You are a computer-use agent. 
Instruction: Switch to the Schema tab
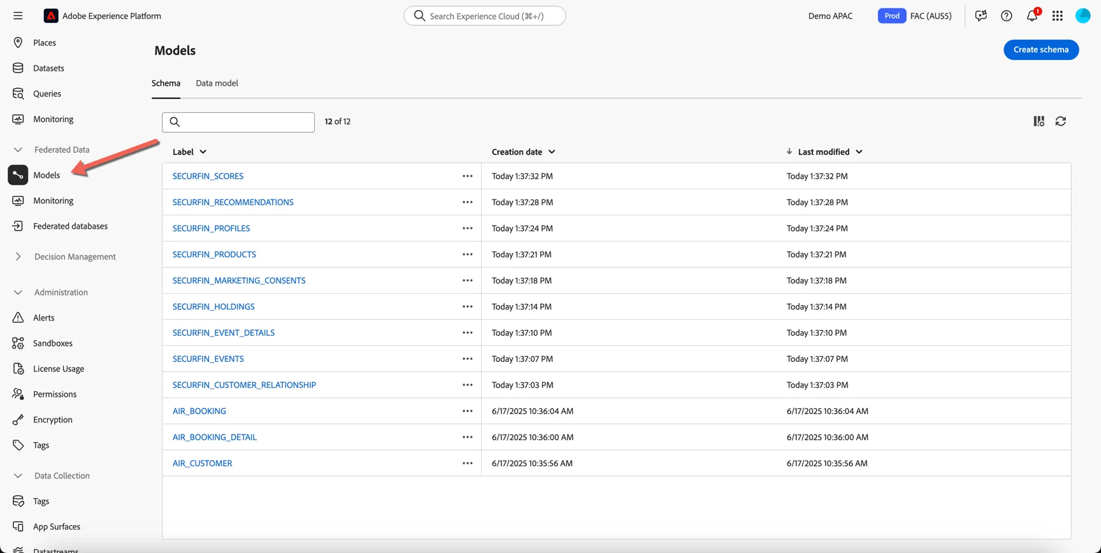166,83
